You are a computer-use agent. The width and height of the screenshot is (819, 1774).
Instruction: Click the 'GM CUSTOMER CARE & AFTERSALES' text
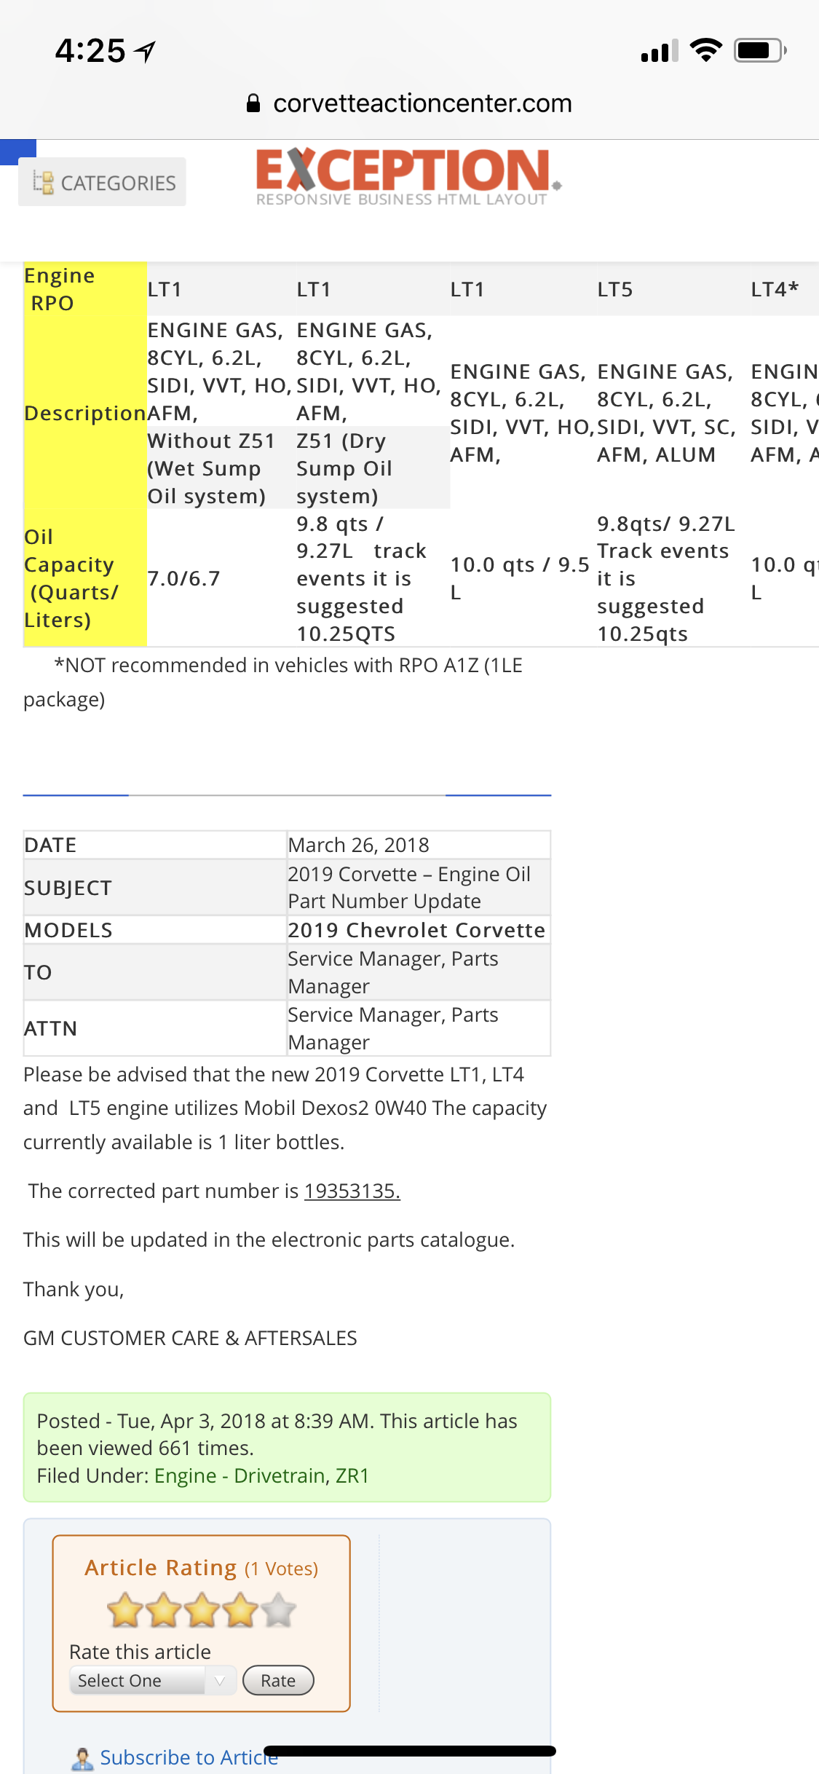click(x=190, y=1338)
